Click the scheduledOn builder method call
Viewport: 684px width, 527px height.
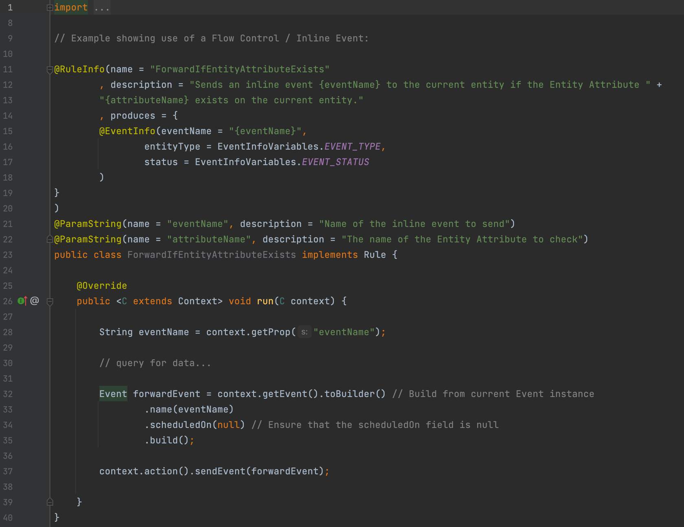[x=180, y=425]
